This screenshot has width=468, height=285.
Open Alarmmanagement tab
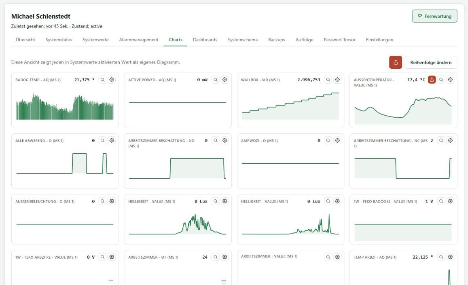138,40
